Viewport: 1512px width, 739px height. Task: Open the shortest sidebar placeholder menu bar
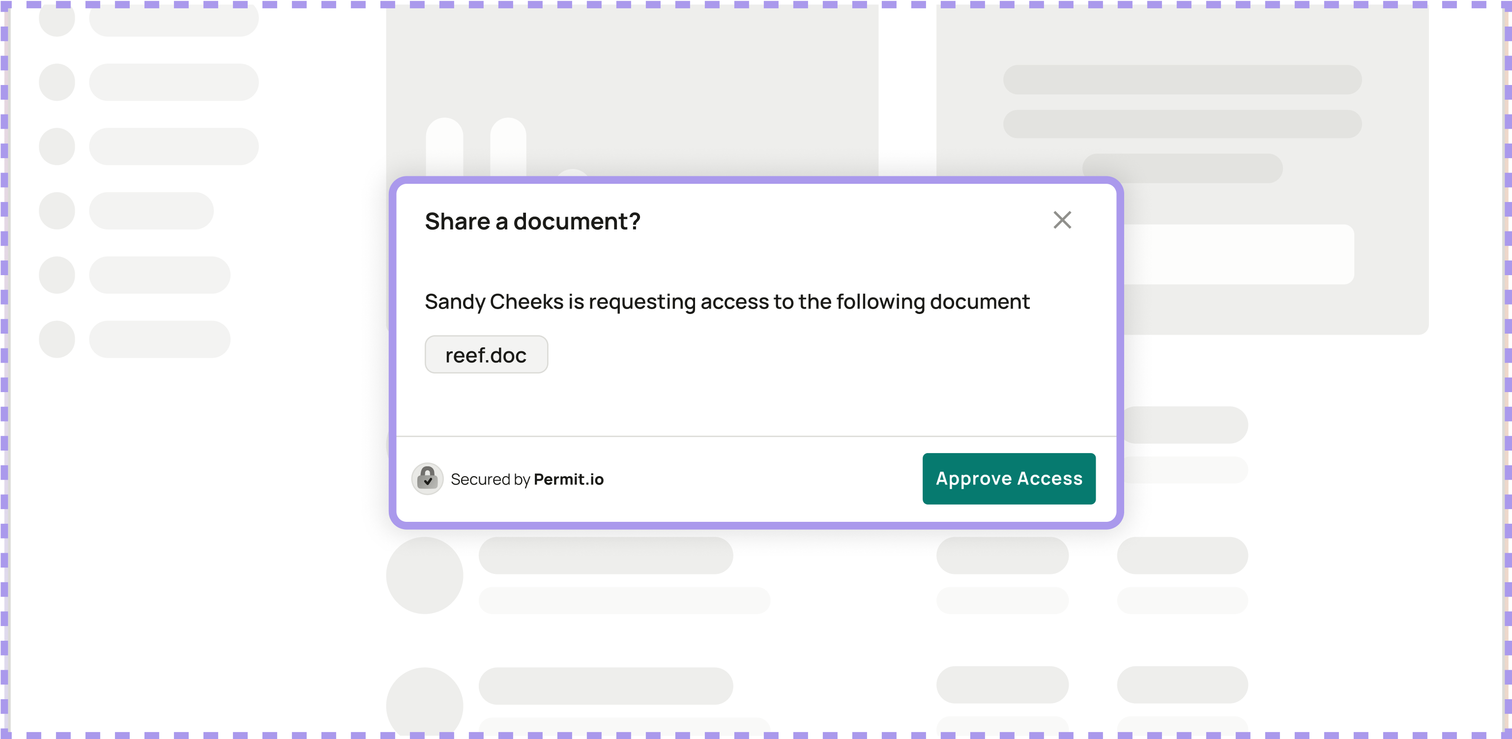pyautogui.click(x=151, y=211)
